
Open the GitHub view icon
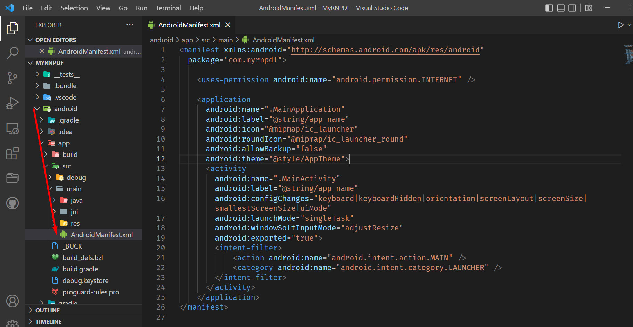pos(13,203)
